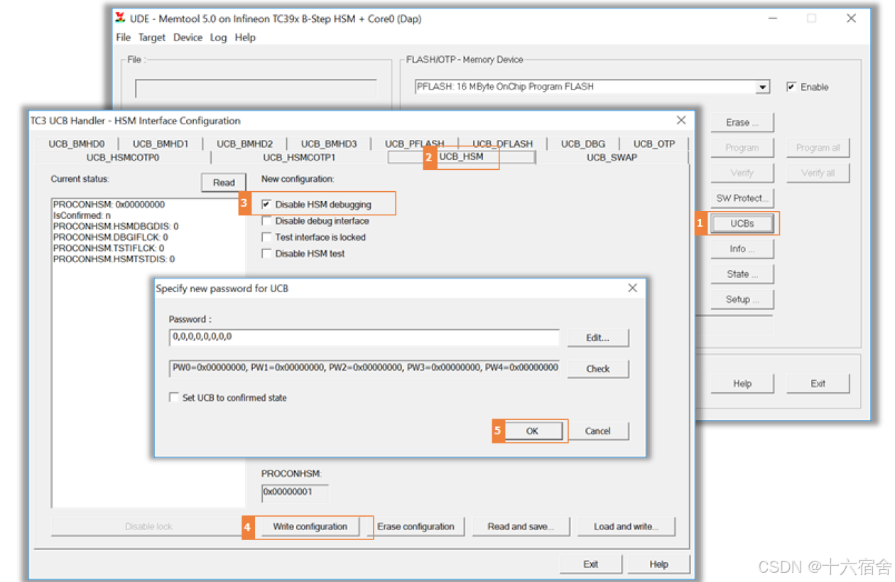Viewport: 895px width, 582px height.
Task: Toggle the Enable checkbox for memory device
Action: tap(791, 87)
